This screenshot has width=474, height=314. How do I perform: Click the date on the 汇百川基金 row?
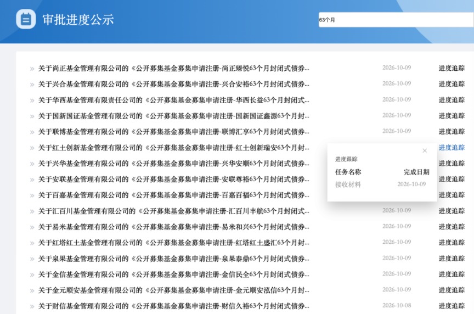397,211
